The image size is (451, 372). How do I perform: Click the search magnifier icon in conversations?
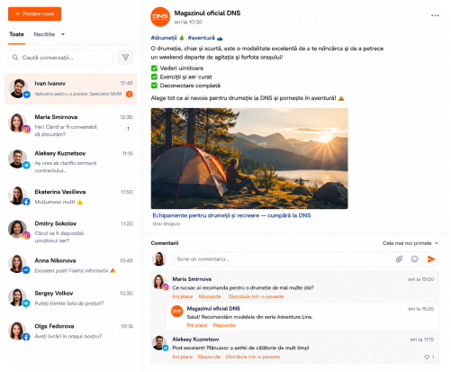(x=15, y=57)
